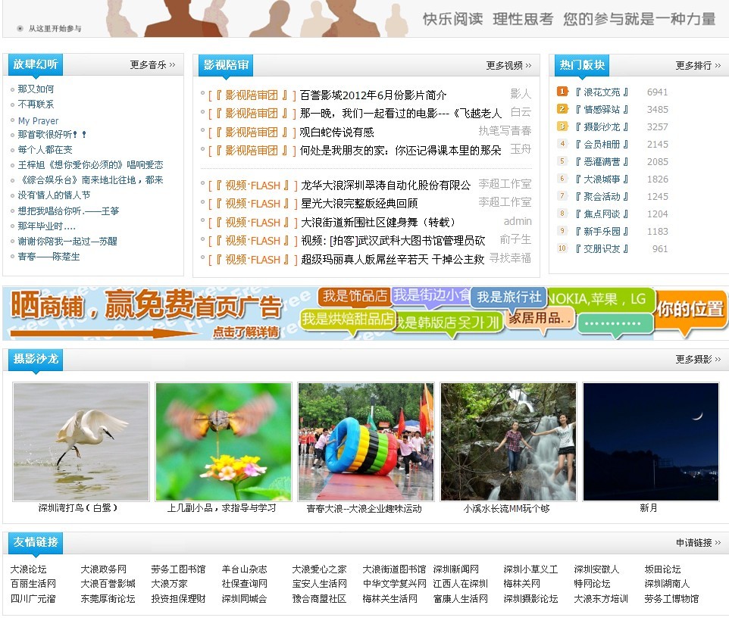Open post 超级玛丽真人版屌丝辛苦天
729x627 pixels.
pyautogui.click(x=393, y=259)
